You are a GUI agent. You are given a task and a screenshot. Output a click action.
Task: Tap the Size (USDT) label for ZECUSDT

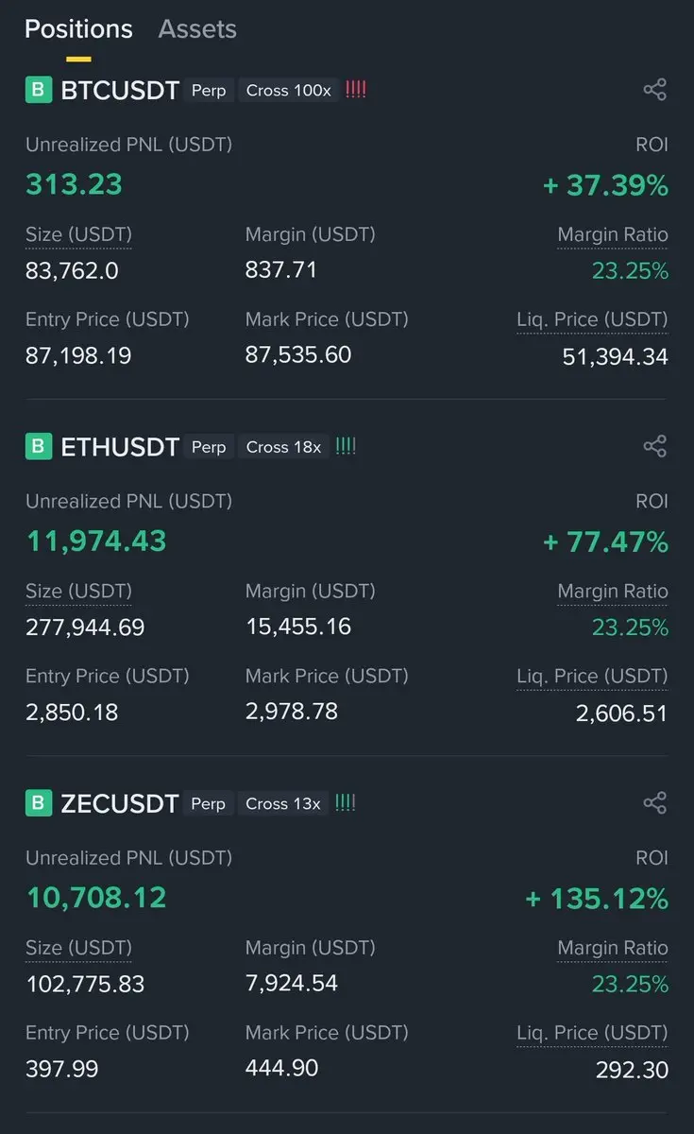(x=78, y=948)
